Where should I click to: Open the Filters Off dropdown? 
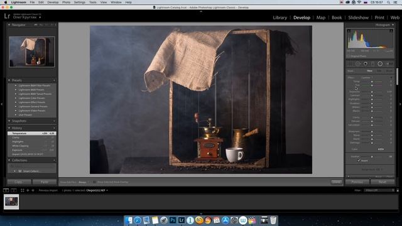[379, 190]
